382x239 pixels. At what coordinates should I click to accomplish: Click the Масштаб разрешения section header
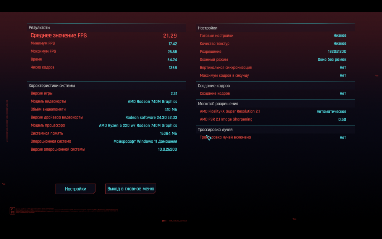[x=218, y=104]
